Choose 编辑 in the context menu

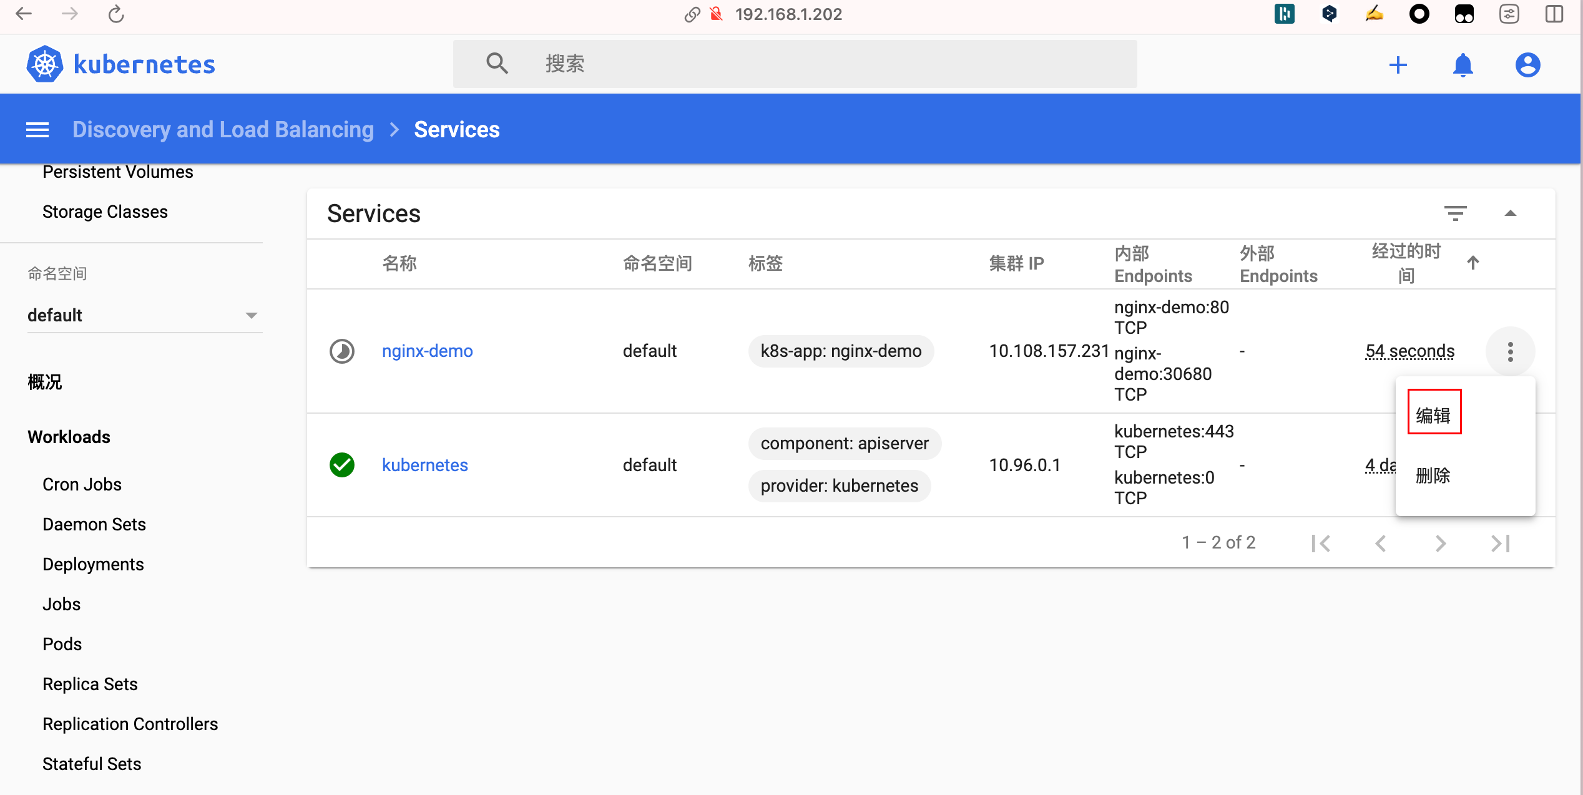pos(1434,415)
